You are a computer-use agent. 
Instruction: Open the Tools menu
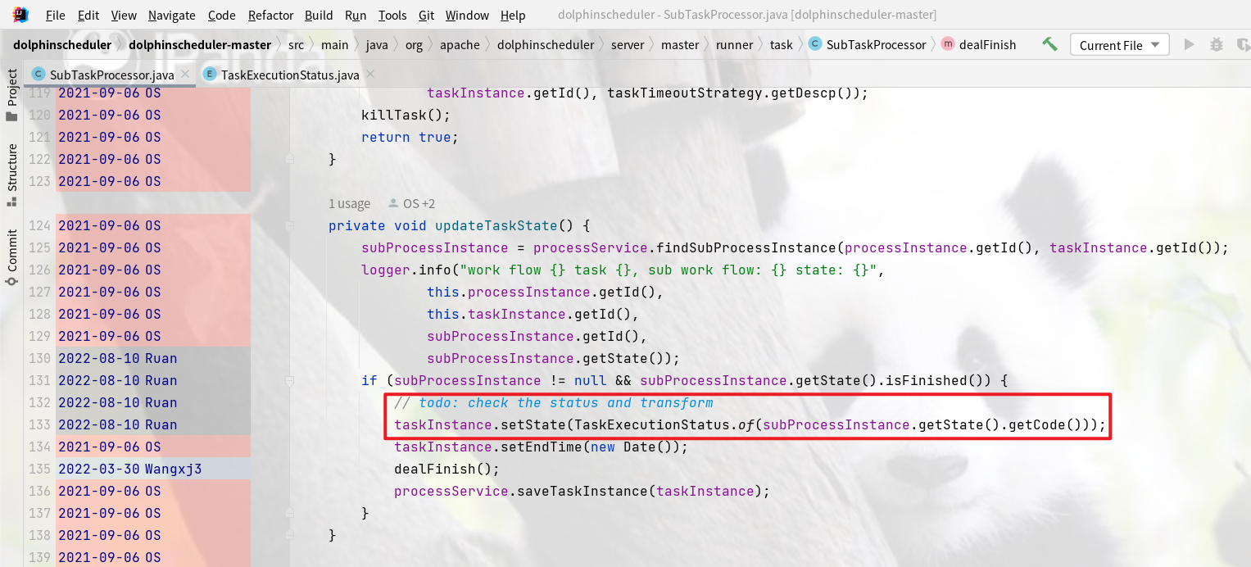click(392, 15)
